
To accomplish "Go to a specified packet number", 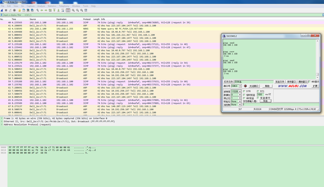I will tap(50, 10).
